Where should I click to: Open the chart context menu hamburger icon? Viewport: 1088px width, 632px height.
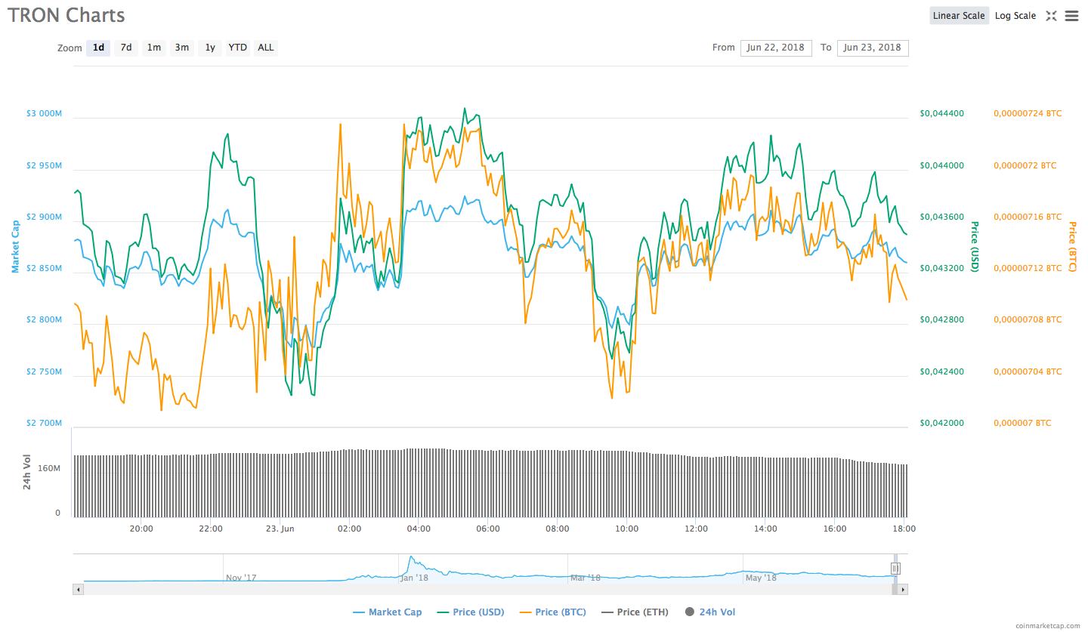(1071, 16)
